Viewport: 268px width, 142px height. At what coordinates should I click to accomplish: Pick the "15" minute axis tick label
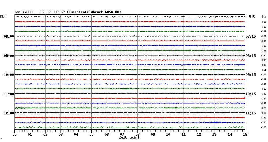tap(245, 135)
